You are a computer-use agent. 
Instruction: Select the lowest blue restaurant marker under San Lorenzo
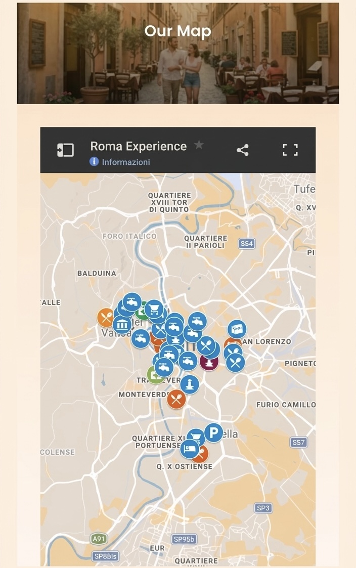point(236,362)
